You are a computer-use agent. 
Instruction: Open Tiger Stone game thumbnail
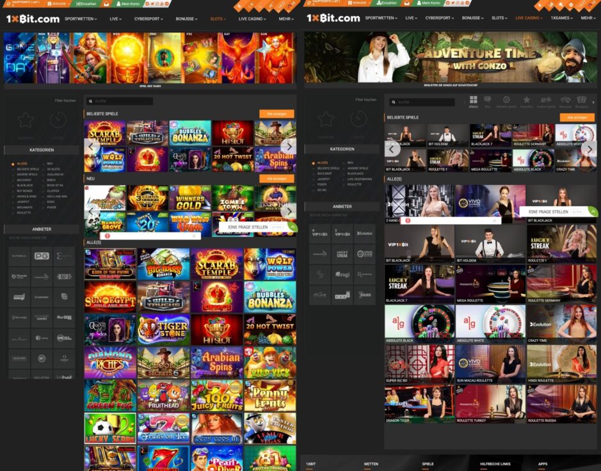tap(164, 330)
